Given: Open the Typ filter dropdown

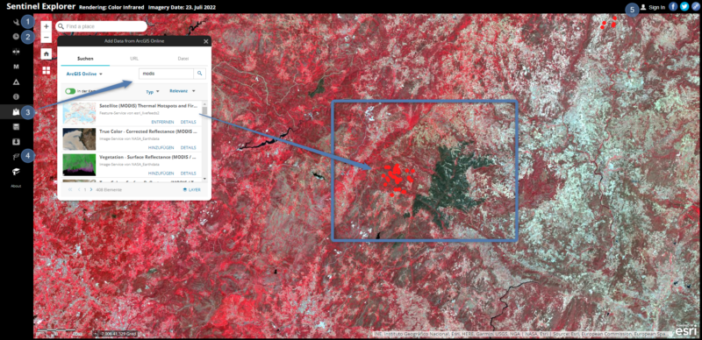Looking at the screenshot, I should [153, 92].
